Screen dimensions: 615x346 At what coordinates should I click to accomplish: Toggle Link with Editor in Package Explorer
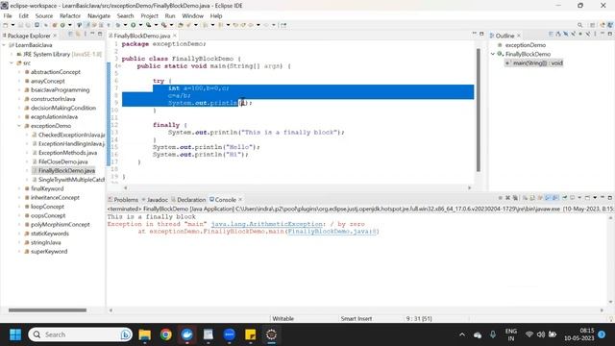pyautogui.click(x=79, y=35)
